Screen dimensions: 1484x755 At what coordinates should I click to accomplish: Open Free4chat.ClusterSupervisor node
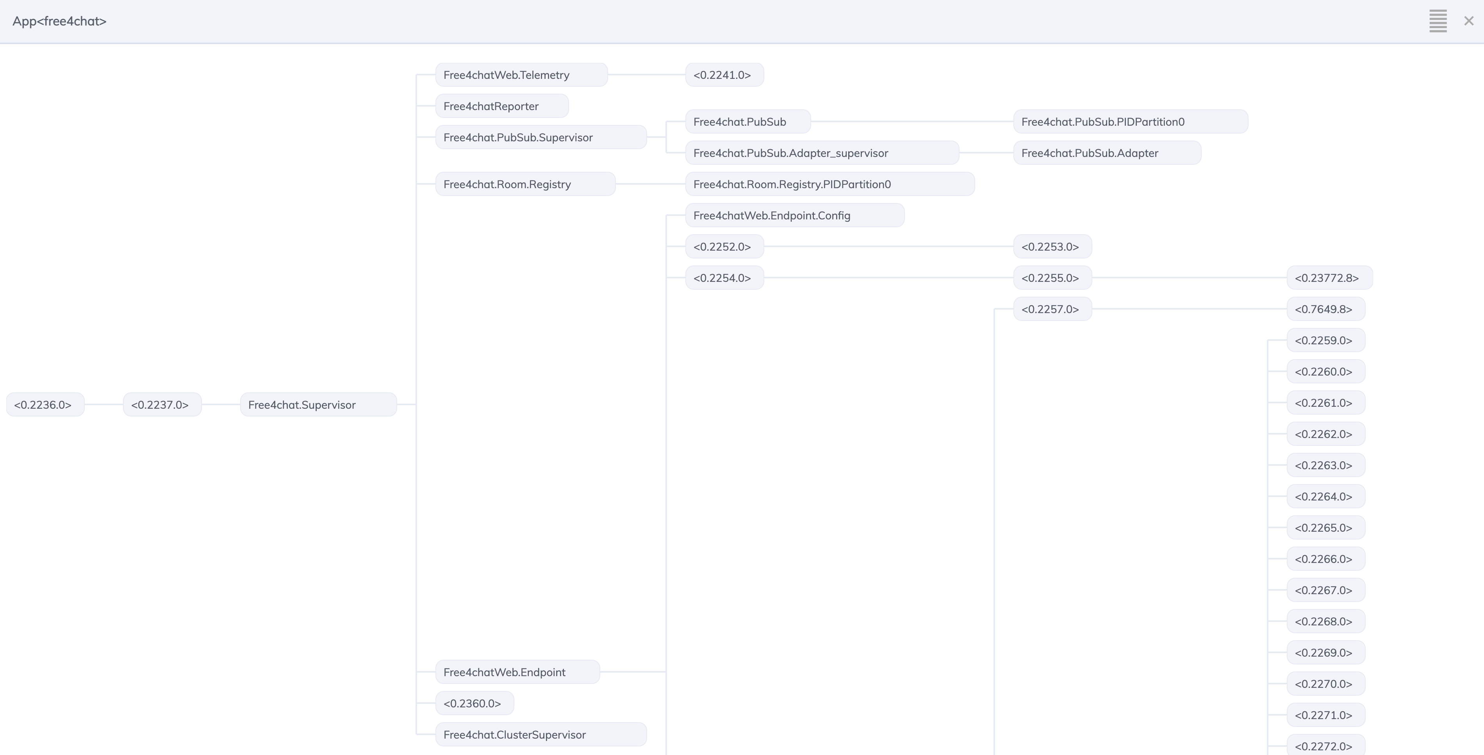pos(540,735)
